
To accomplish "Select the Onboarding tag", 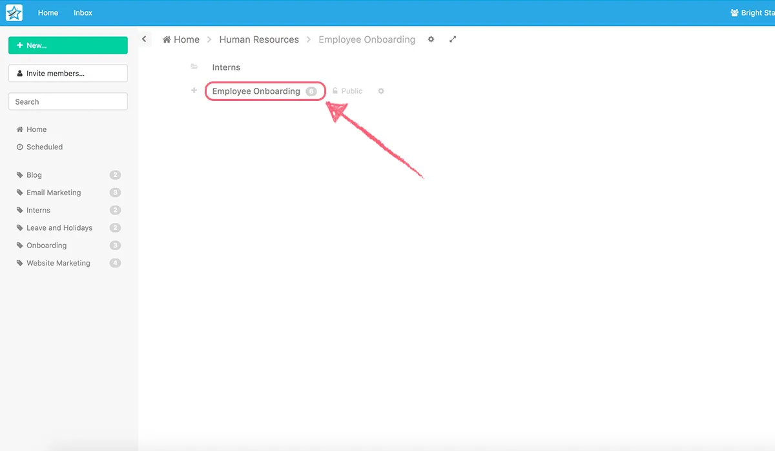I will tap(41, 246).
